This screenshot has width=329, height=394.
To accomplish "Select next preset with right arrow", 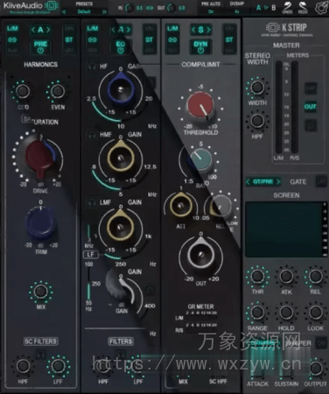I will tap(104, 11).
